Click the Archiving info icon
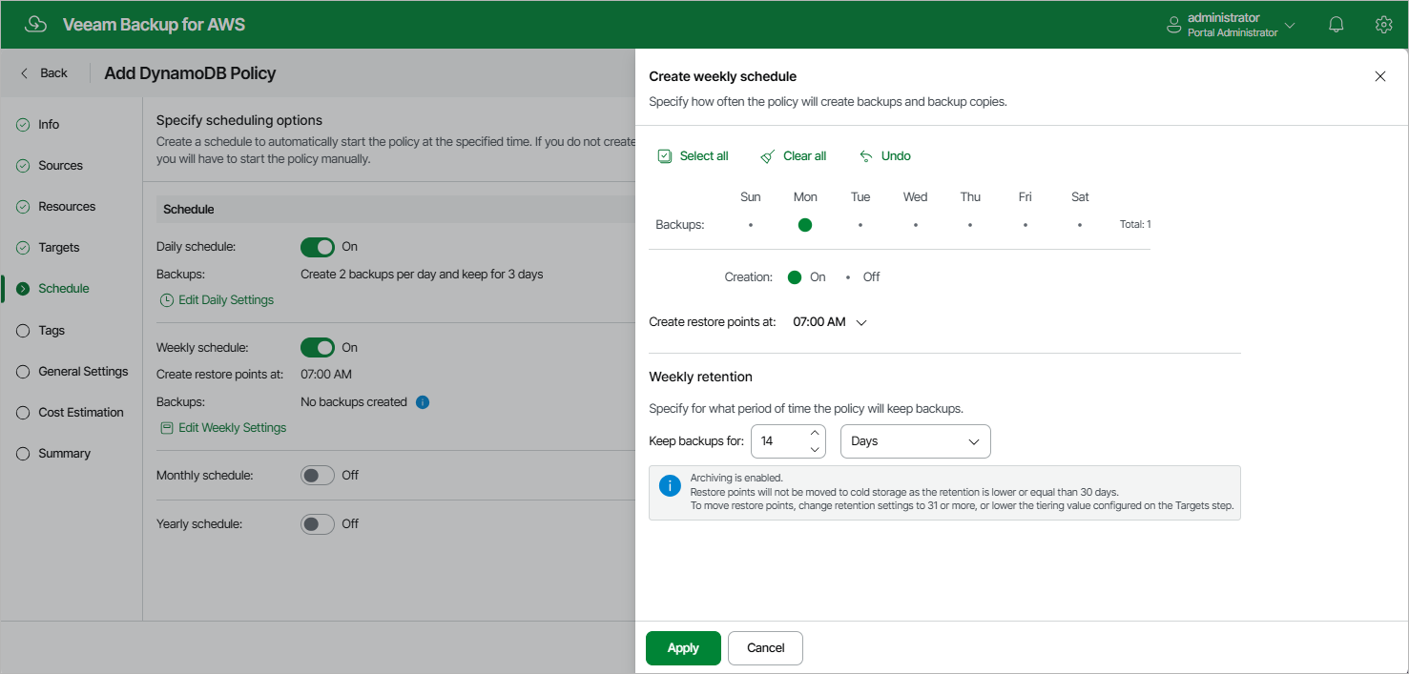This screenshot has height=674, width=1409. coord(670,486)
